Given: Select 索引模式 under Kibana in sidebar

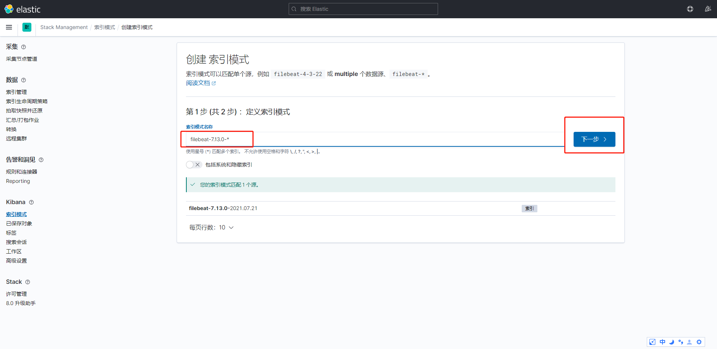Looking at the screenshot, I should 16,214.
